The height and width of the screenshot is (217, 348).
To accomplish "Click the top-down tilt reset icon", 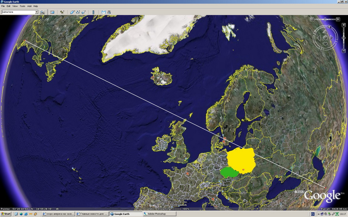I will click(x=312, y=19).
